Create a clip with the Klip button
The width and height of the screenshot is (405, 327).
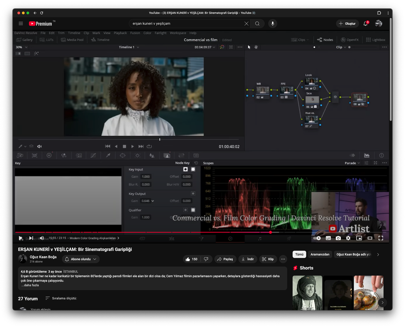268,259
